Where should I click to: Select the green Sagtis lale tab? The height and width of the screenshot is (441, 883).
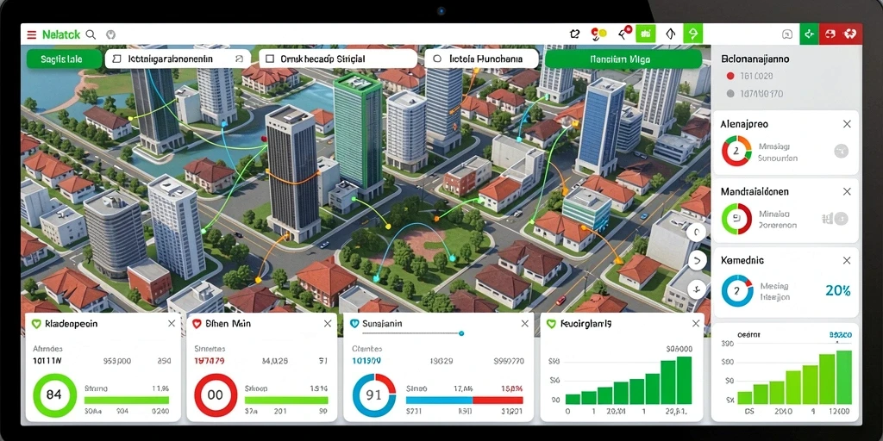[x=64, y=59]
